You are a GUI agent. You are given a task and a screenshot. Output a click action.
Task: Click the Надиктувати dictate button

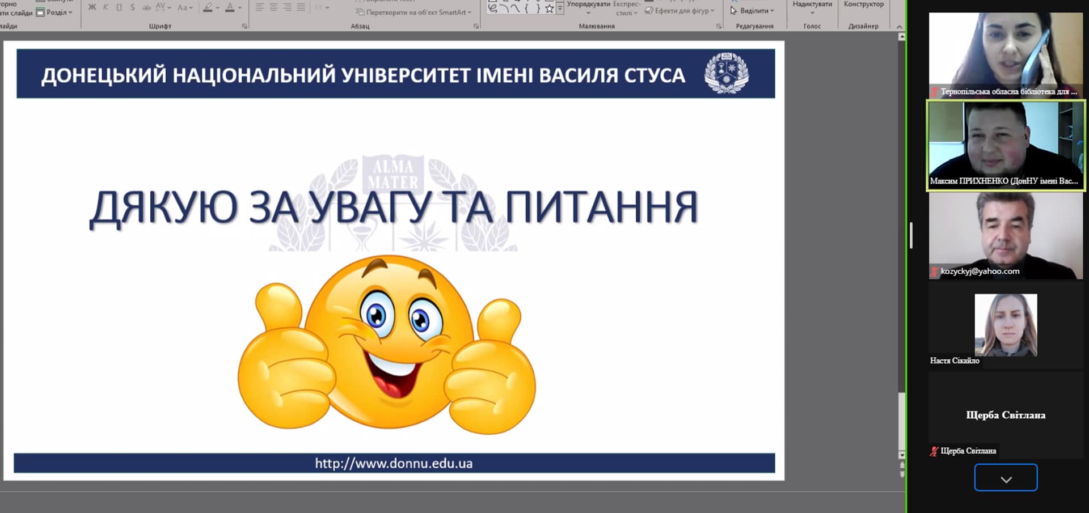coord(812,6)
